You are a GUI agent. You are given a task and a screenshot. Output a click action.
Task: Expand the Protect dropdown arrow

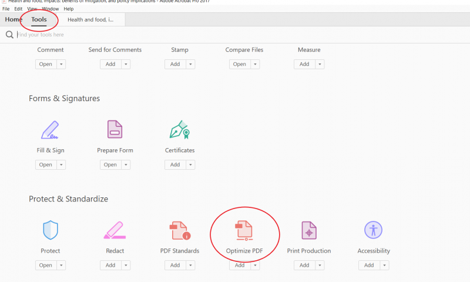(61, 265)
